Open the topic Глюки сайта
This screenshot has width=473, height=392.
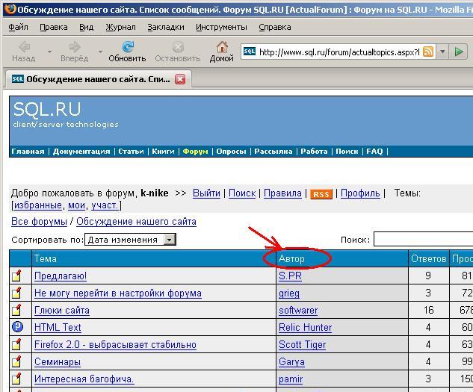tap(61, 310)
